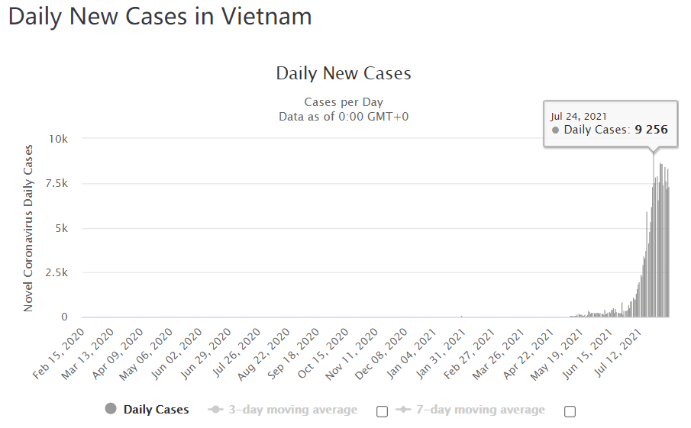Viewport: 691px width, 428px height.
Task: Click the 7.5k y-axis label
Action: (56, 184)
